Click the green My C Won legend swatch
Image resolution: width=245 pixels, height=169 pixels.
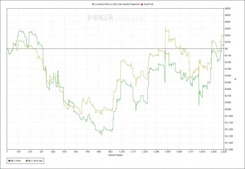click(x=9, y=161)
